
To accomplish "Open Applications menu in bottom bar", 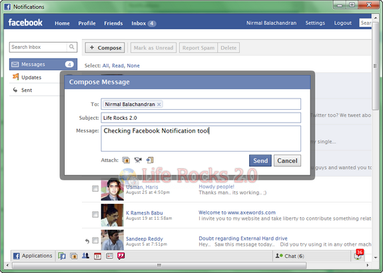I will click(x=33, y=256).
